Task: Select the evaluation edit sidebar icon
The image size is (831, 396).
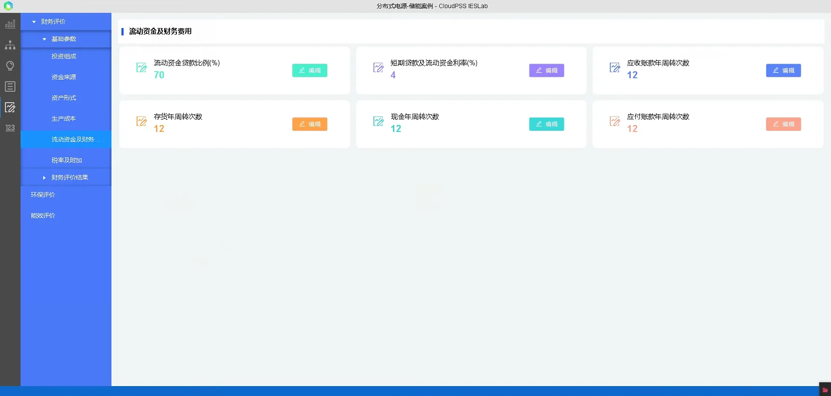Action: coord(10,107)
